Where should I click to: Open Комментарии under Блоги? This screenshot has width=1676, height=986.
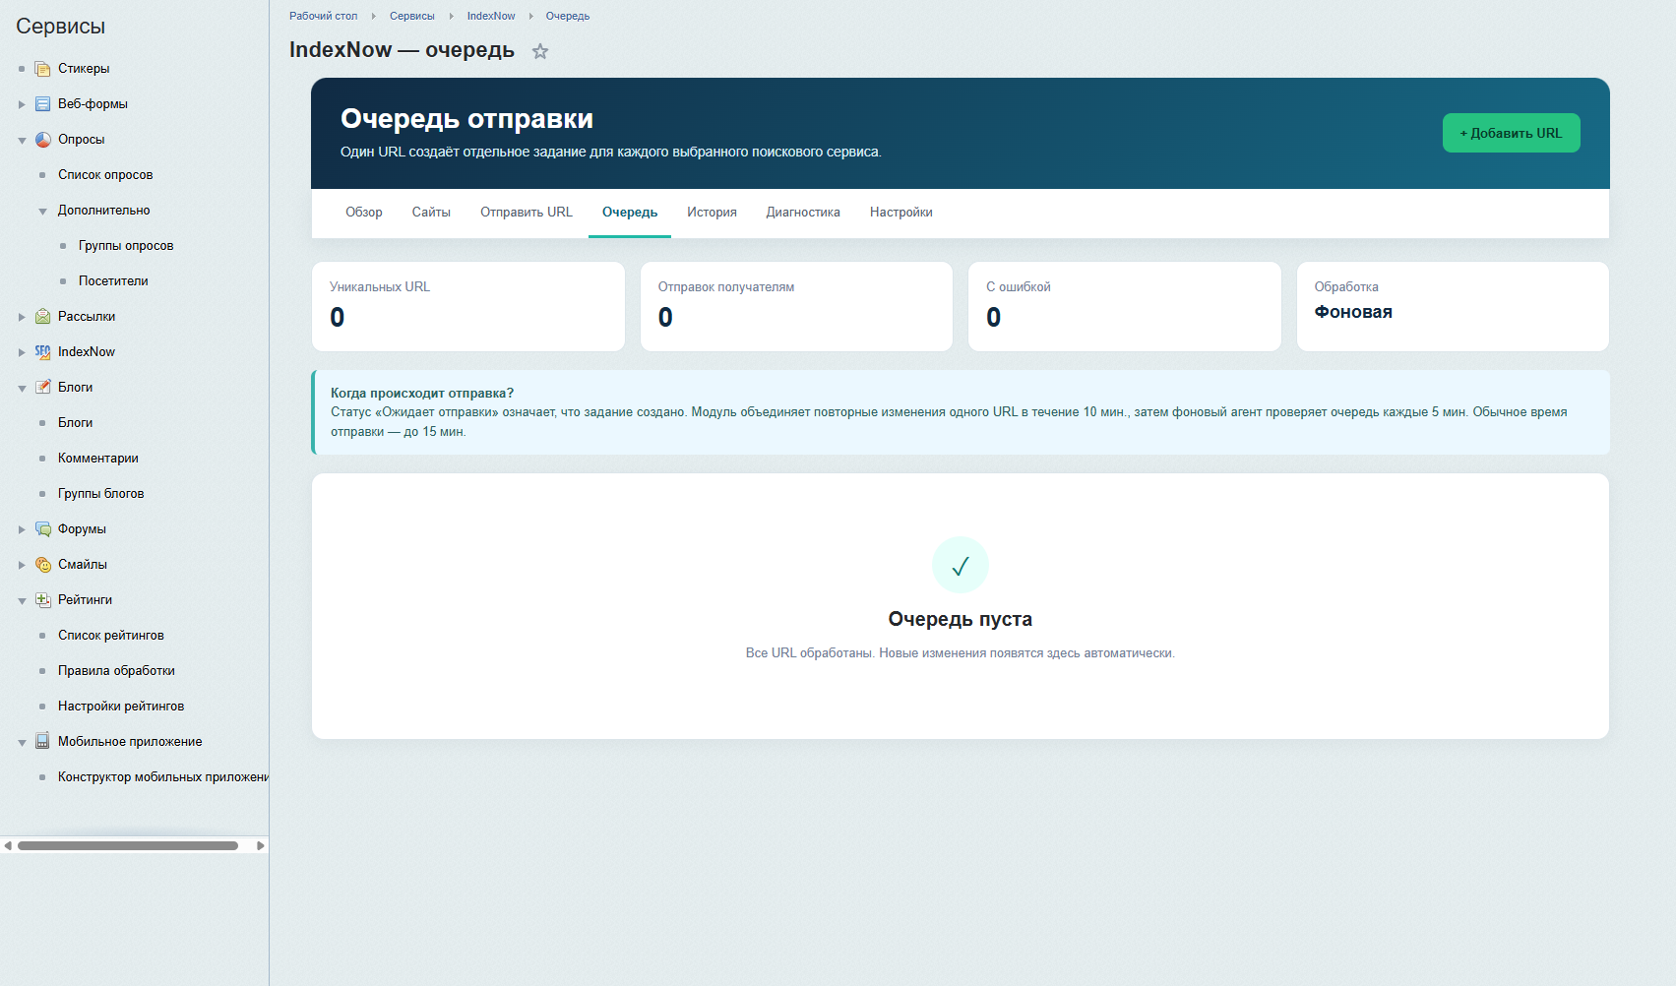98,459
